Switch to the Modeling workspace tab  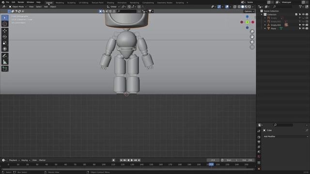60,3
